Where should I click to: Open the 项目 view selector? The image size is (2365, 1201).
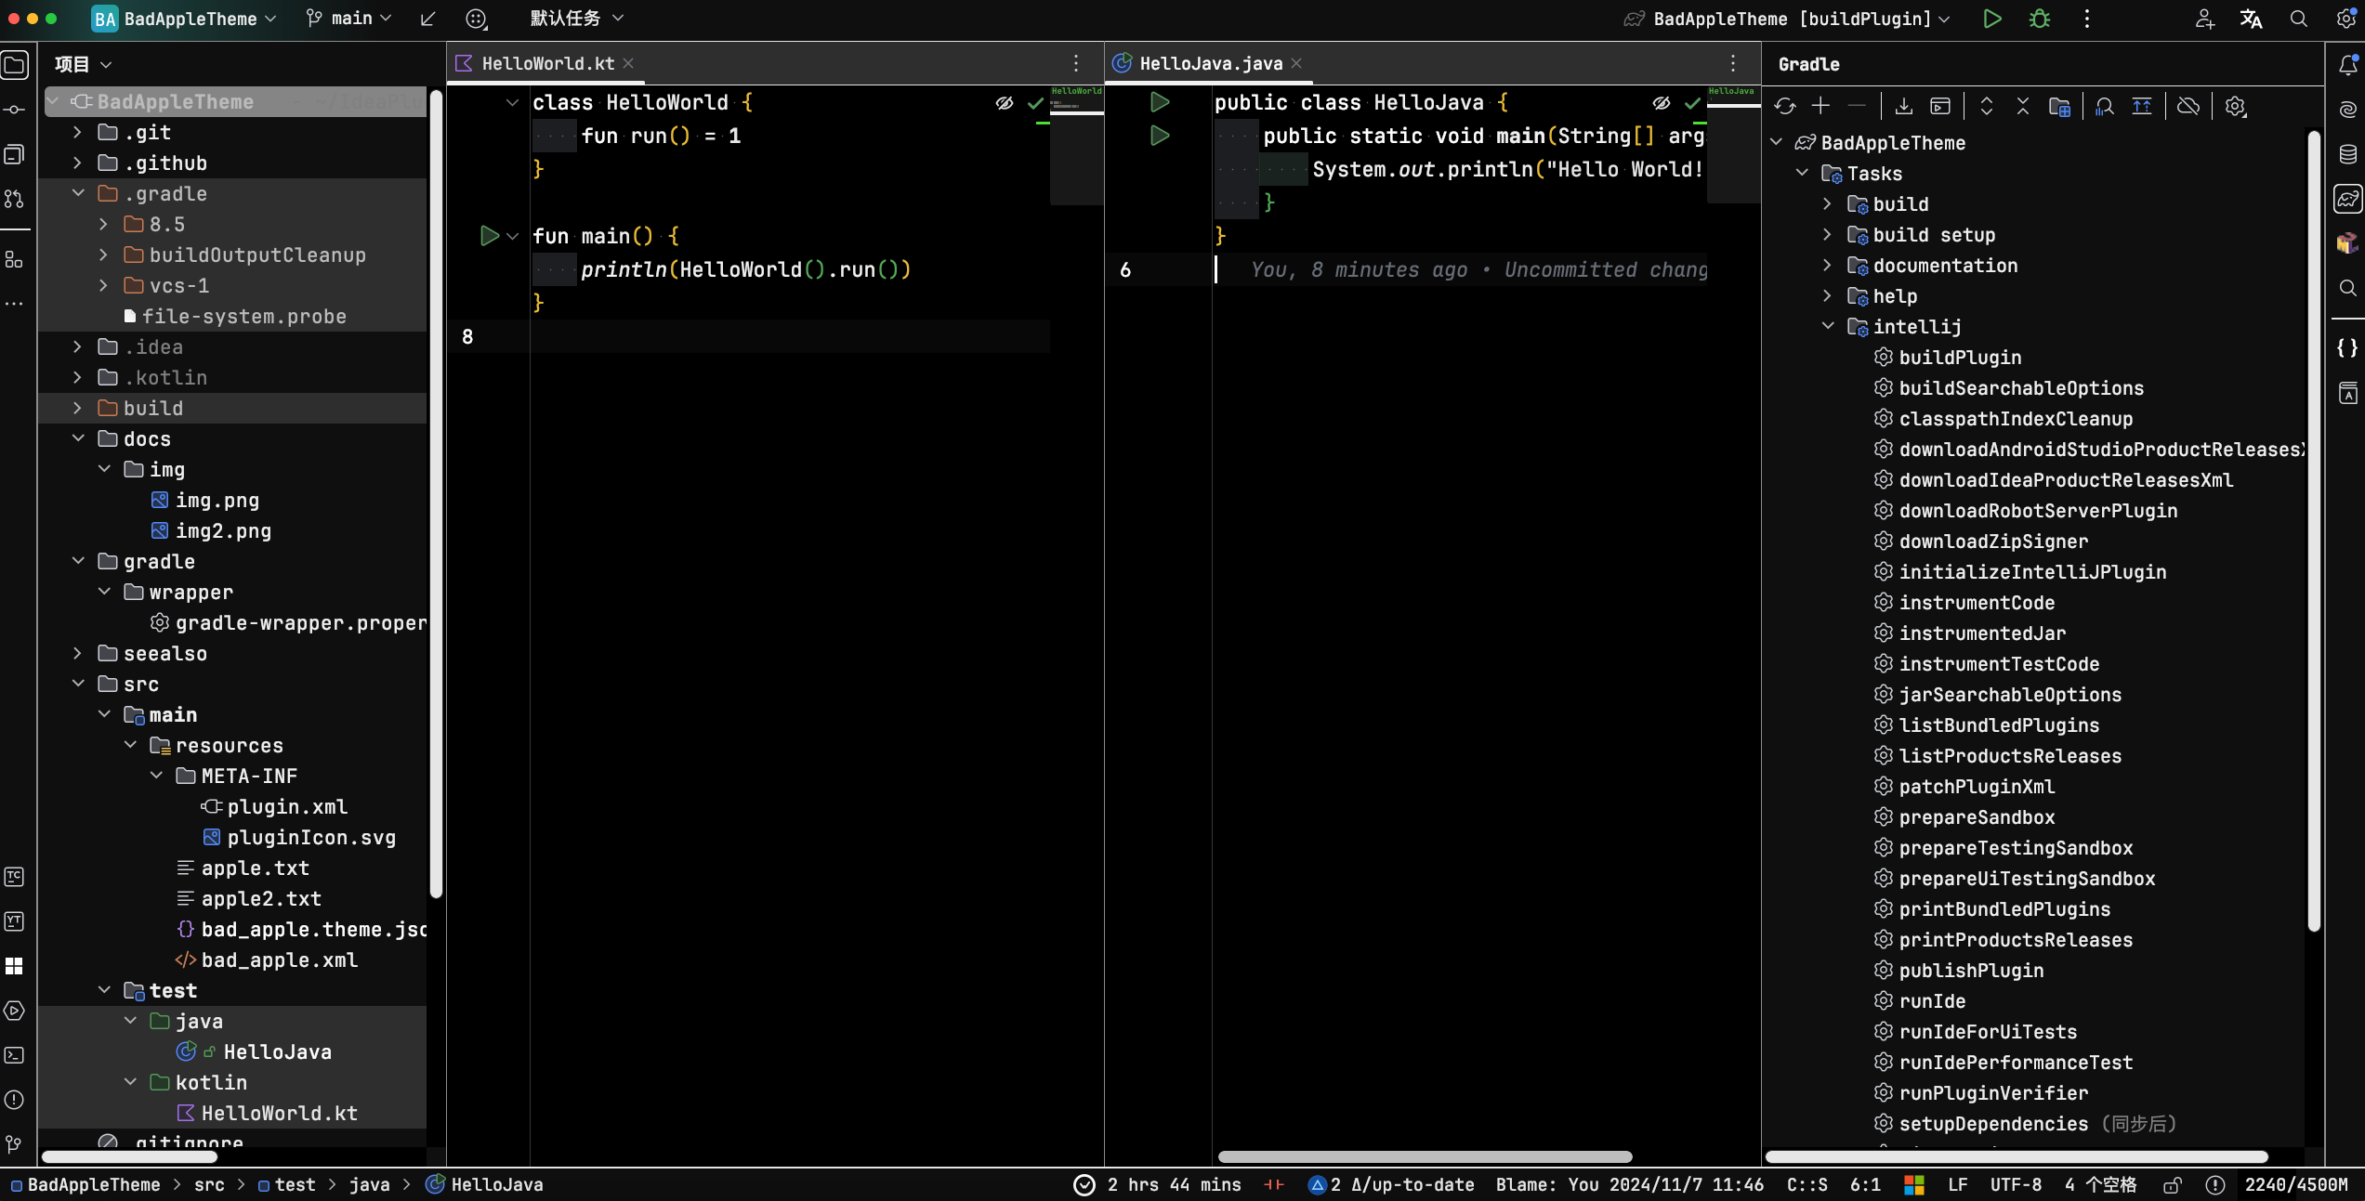(83, 64)
